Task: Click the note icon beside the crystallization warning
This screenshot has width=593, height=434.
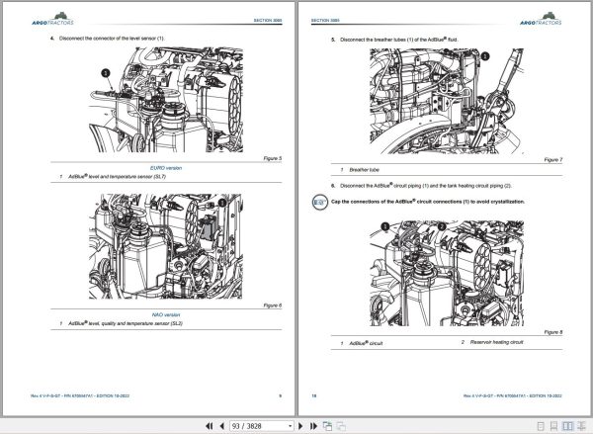Action: pos(319,202)
